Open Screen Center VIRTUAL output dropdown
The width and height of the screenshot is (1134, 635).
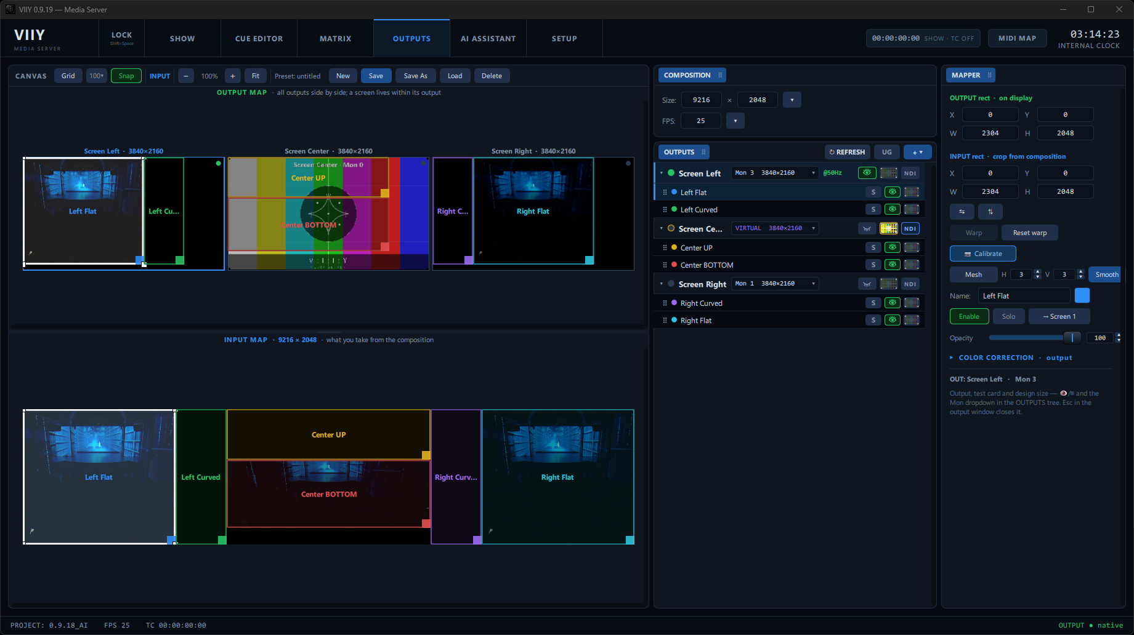point(774,228)
